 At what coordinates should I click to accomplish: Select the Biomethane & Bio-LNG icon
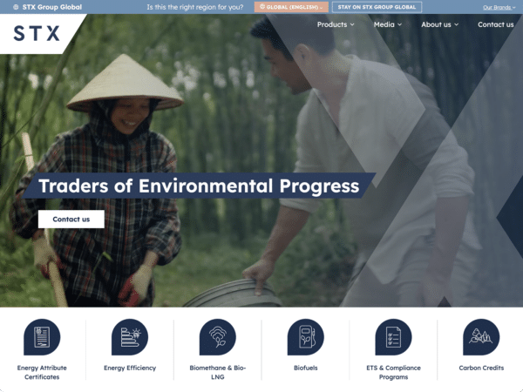click(x=217, y=337)
